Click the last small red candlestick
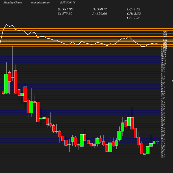173x173 pixels. pyautogui.click(x=157, y=142)
